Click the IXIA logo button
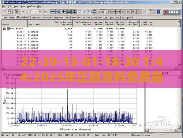This screenshot has width=183, height=138. 172,12
